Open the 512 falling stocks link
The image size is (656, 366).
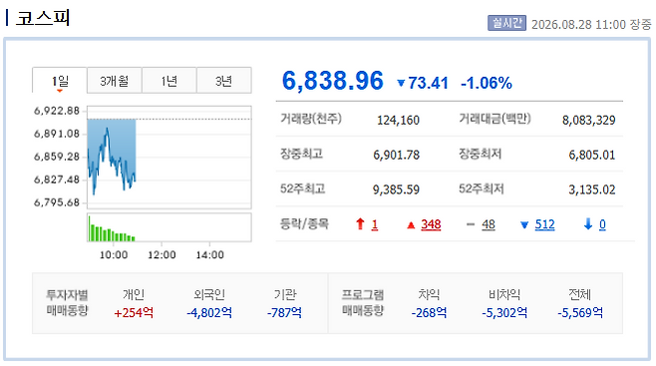pos(544,224)
